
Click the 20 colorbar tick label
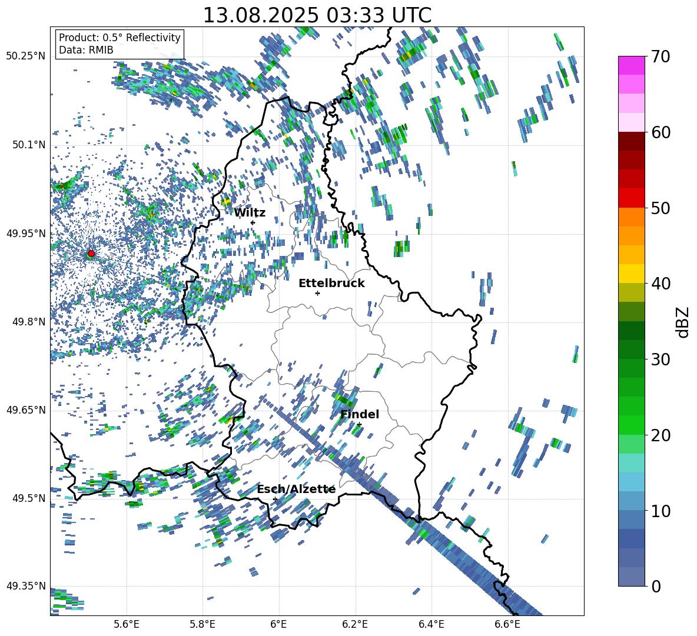tap(661, 435)
